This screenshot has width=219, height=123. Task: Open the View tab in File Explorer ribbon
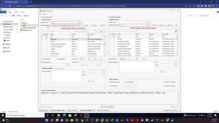coord(23,12)
